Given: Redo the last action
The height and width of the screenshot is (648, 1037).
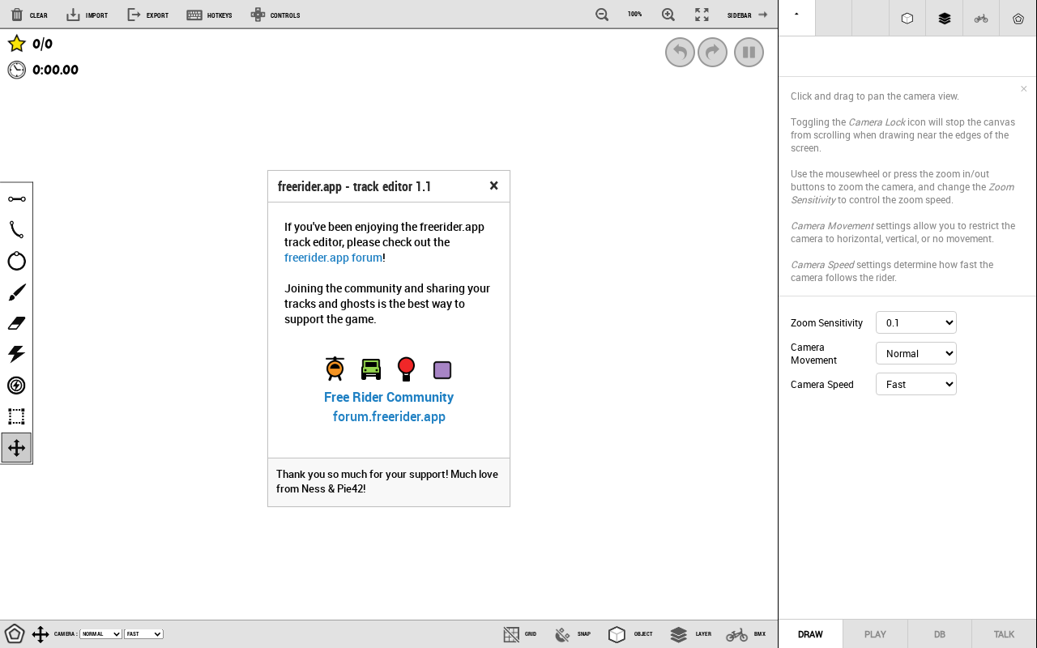Looking at the screenshot, I should [x=713, y=53].
